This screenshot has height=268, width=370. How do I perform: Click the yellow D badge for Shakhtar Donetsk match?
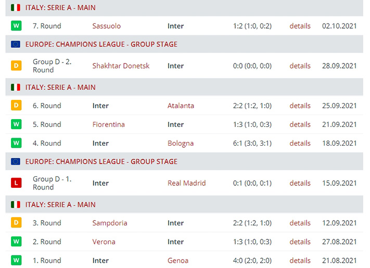[16, 66]
